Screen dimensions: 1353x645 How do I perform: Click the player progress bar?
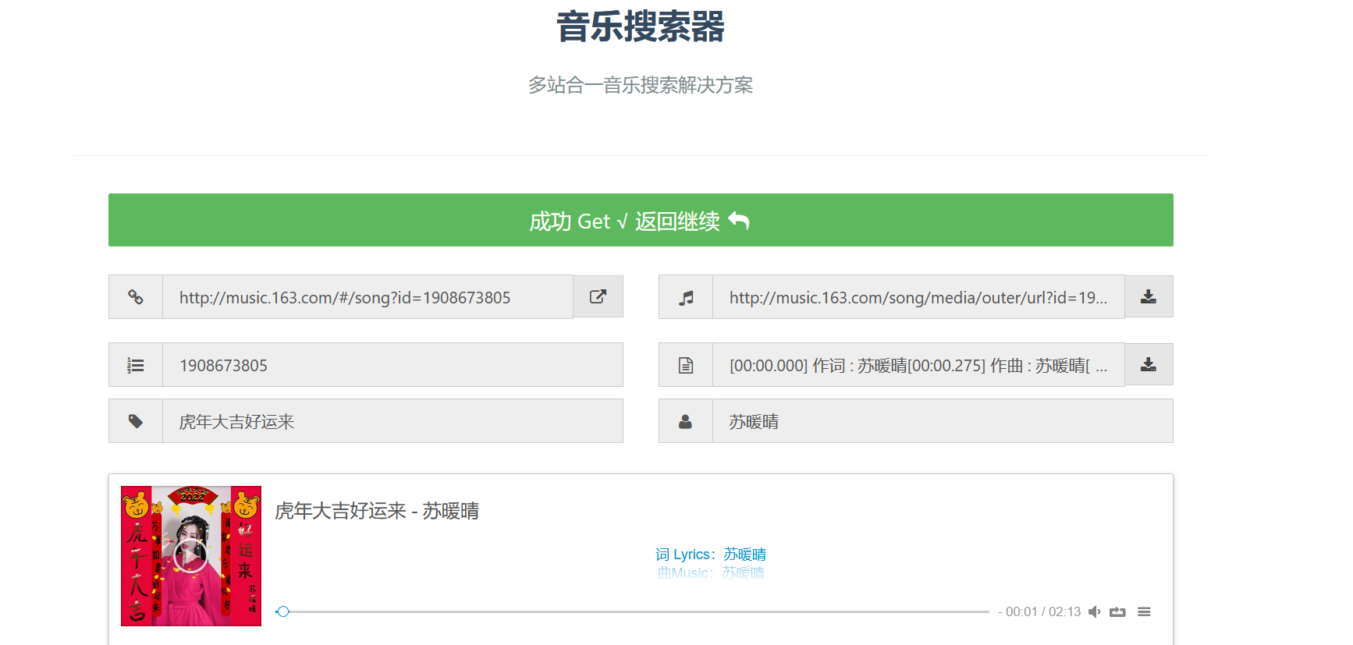point(632,611)
